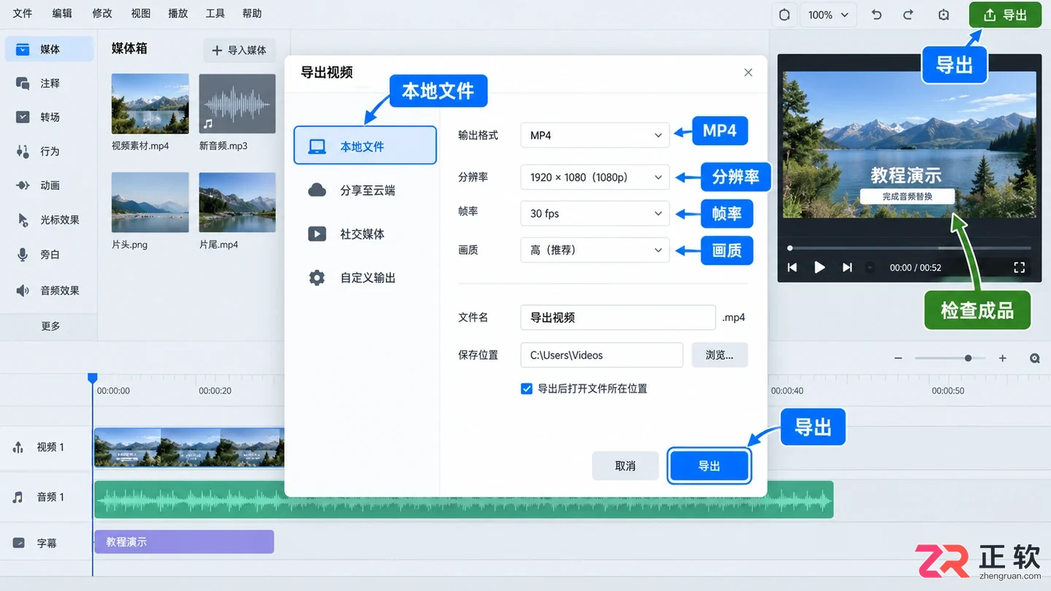The image size is (1051, 591).
Task: Open the 文件 menu
Action: pos(23,13)
